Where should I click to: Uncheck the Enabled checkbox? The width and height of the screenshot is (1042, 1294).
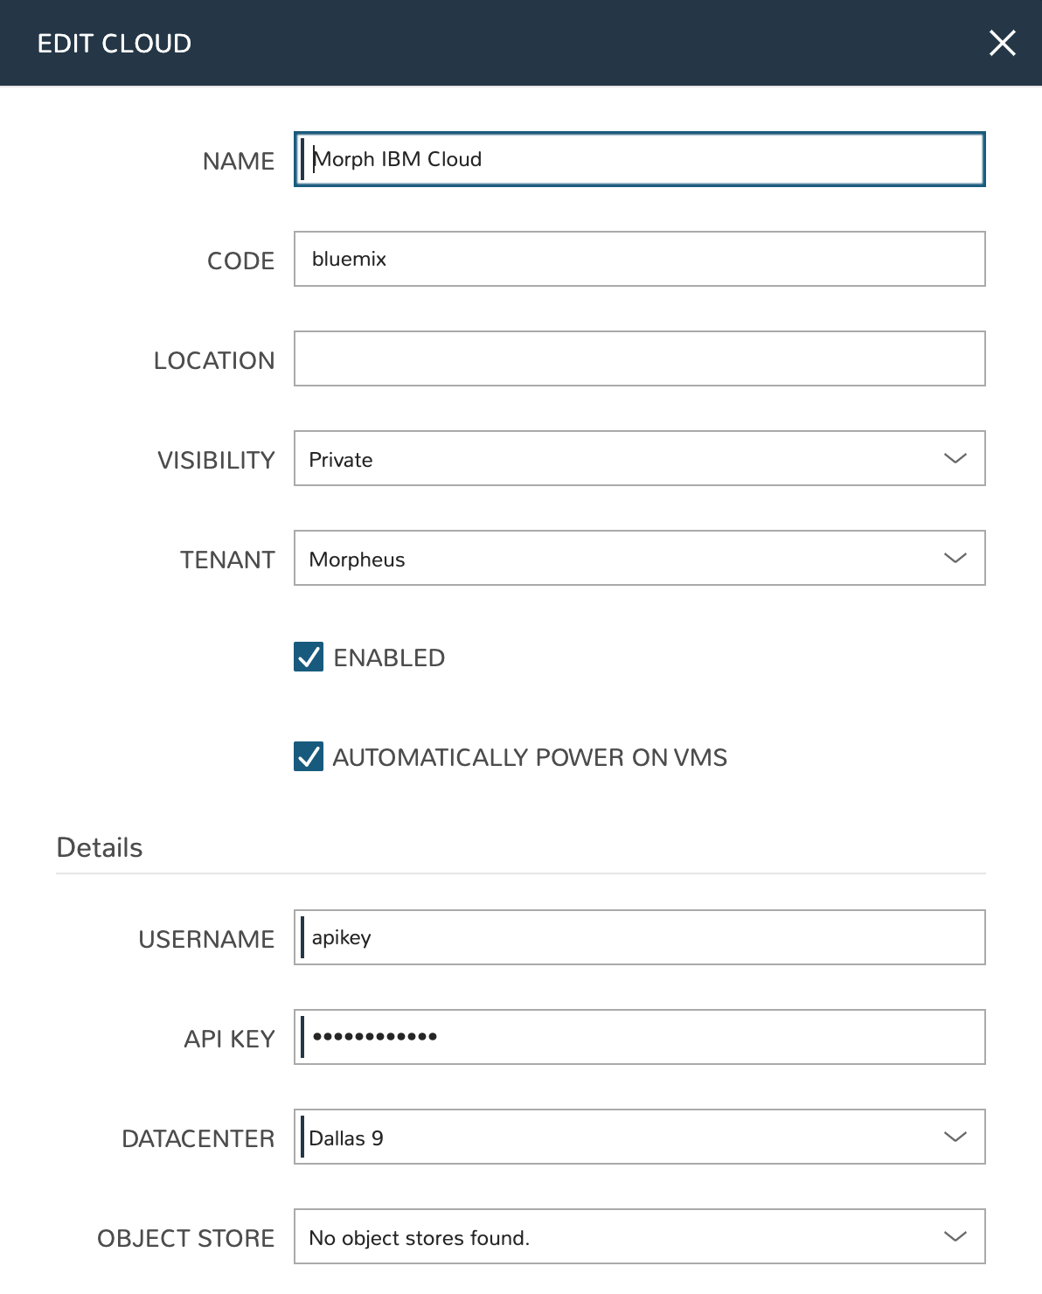(309, 657)
